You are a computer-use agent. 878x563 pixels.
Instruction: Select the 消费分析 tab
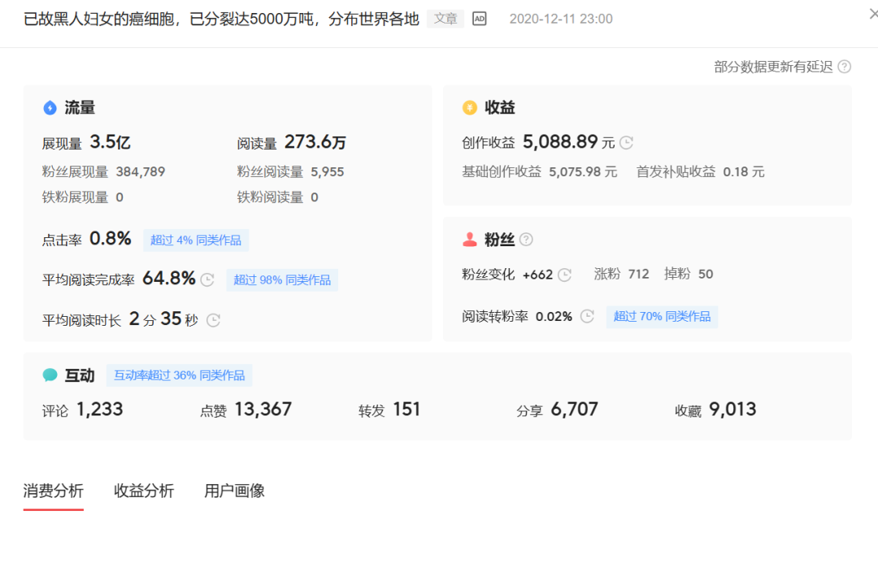click(53, 491)
